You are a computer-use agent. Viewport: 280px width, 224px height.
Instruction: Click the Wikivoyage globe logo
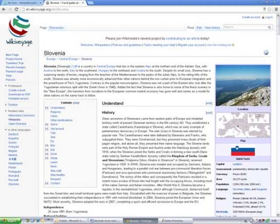coord(20,26)
